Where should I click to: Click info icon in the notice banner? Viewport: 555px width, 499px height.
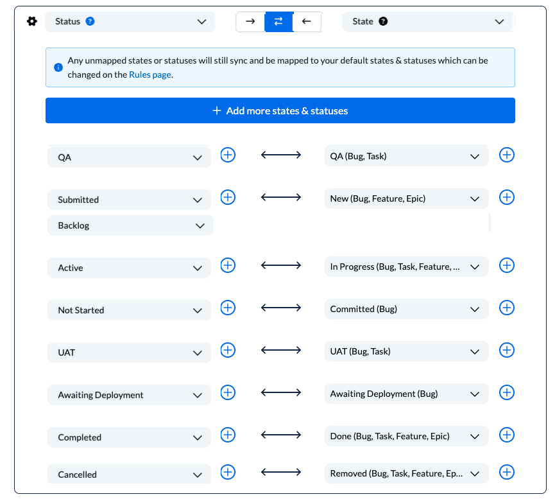pos(58,67)
